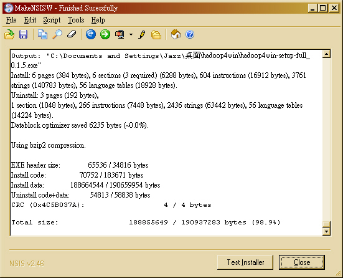Click the scrollbar up arrow in the log
This screenshot has height=278, width=343.
[326, 54]
